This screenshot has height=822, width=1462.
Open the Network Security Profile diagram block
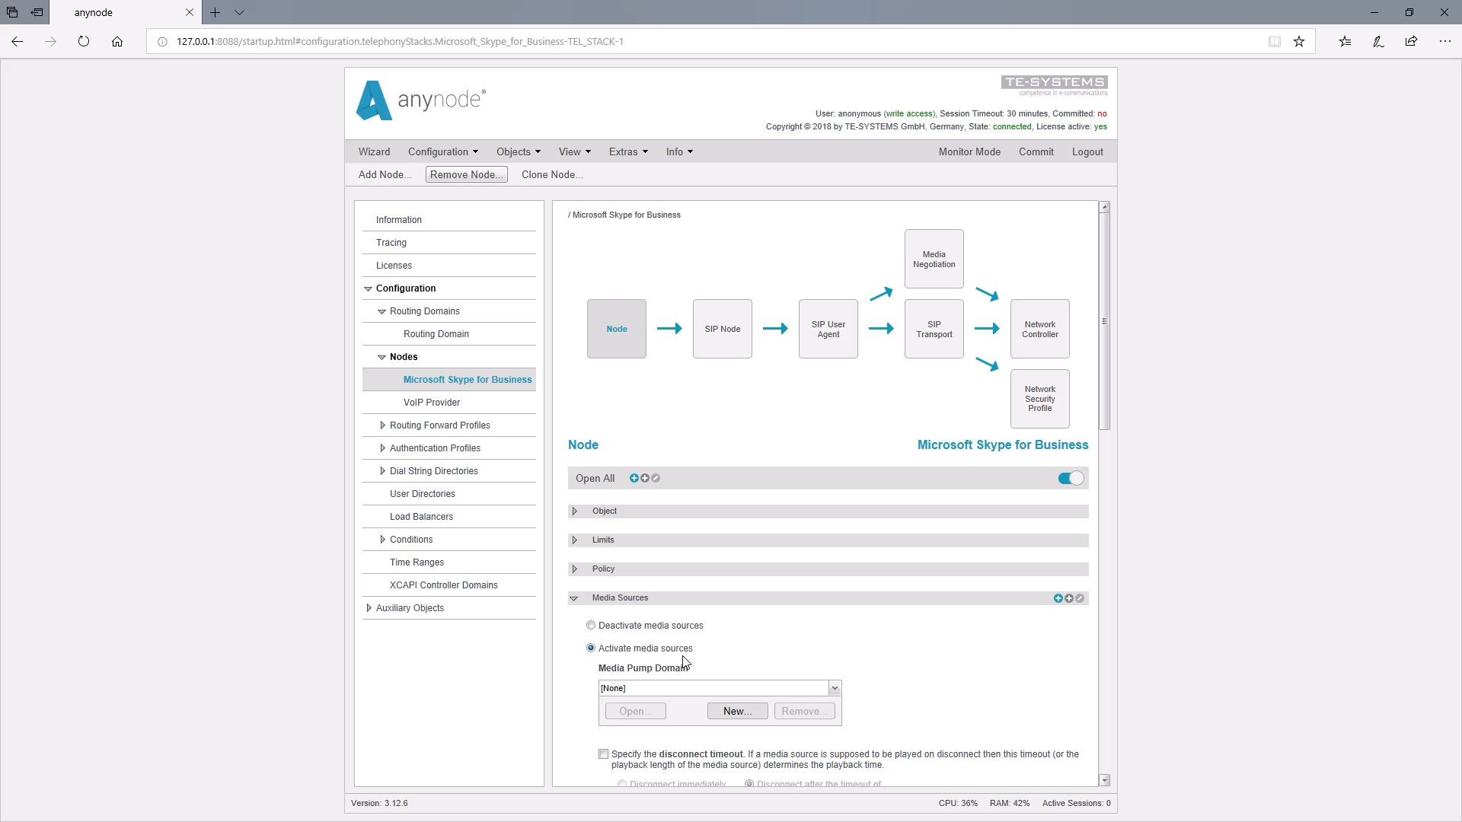[1040, 399]
